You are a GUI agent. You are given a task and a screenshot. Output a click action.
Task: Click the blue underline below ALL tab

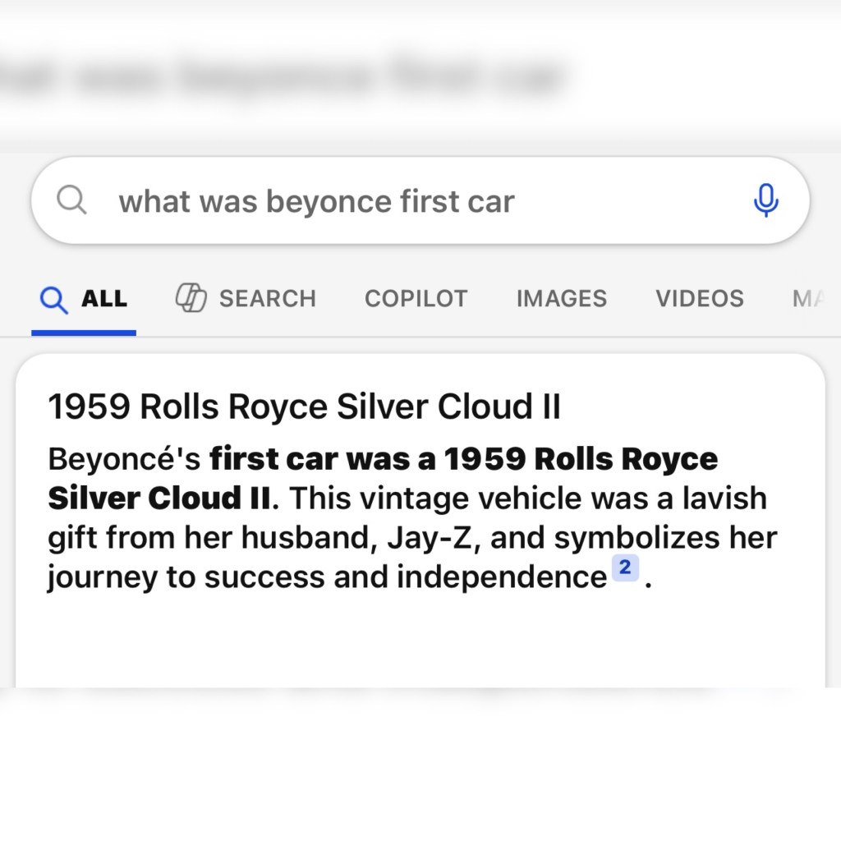[84, 333]
